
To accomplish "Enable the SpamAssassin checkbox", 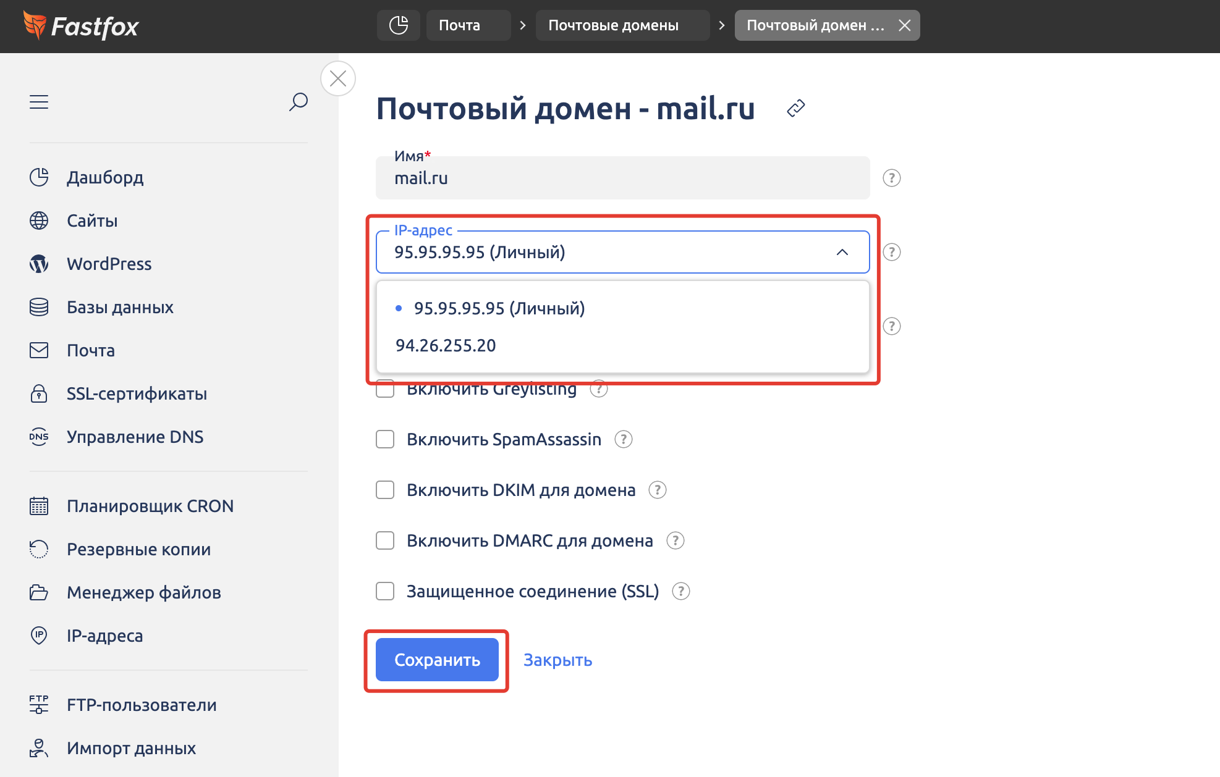I will coord(385,439).
